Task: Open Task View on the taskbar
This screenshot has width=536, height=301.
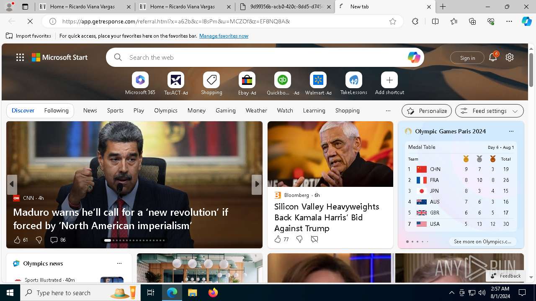Action: pyautogui.click(x=151, y=293)
